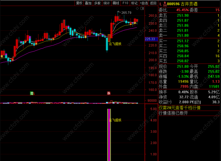Click 流通 value 4.09亿

[214, 97]
